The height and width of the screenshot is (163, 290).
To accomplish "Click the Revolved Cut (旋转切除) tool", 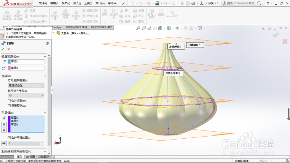I will click(x=75, y=15).
